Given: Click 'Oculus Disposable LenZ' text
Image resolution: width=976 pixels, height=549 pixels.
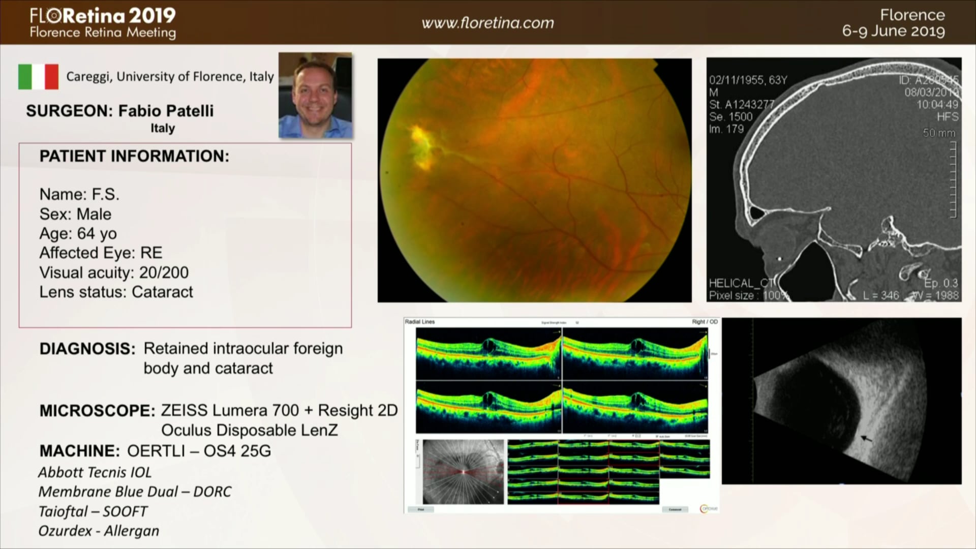Looking at the screenshot, I should [249, 430].
